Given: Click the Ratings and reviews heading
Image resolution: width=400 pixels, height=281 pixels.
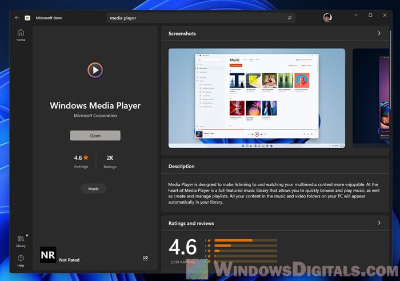Looking at the screenshot, I should (x=191, y=223).
